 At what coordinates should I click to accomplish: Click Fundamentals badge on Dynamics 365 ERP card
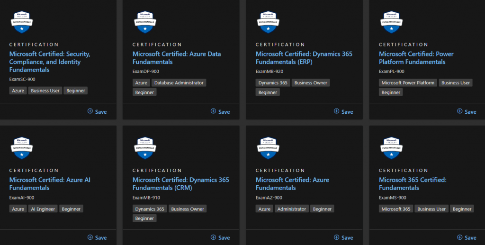point(268,22)
